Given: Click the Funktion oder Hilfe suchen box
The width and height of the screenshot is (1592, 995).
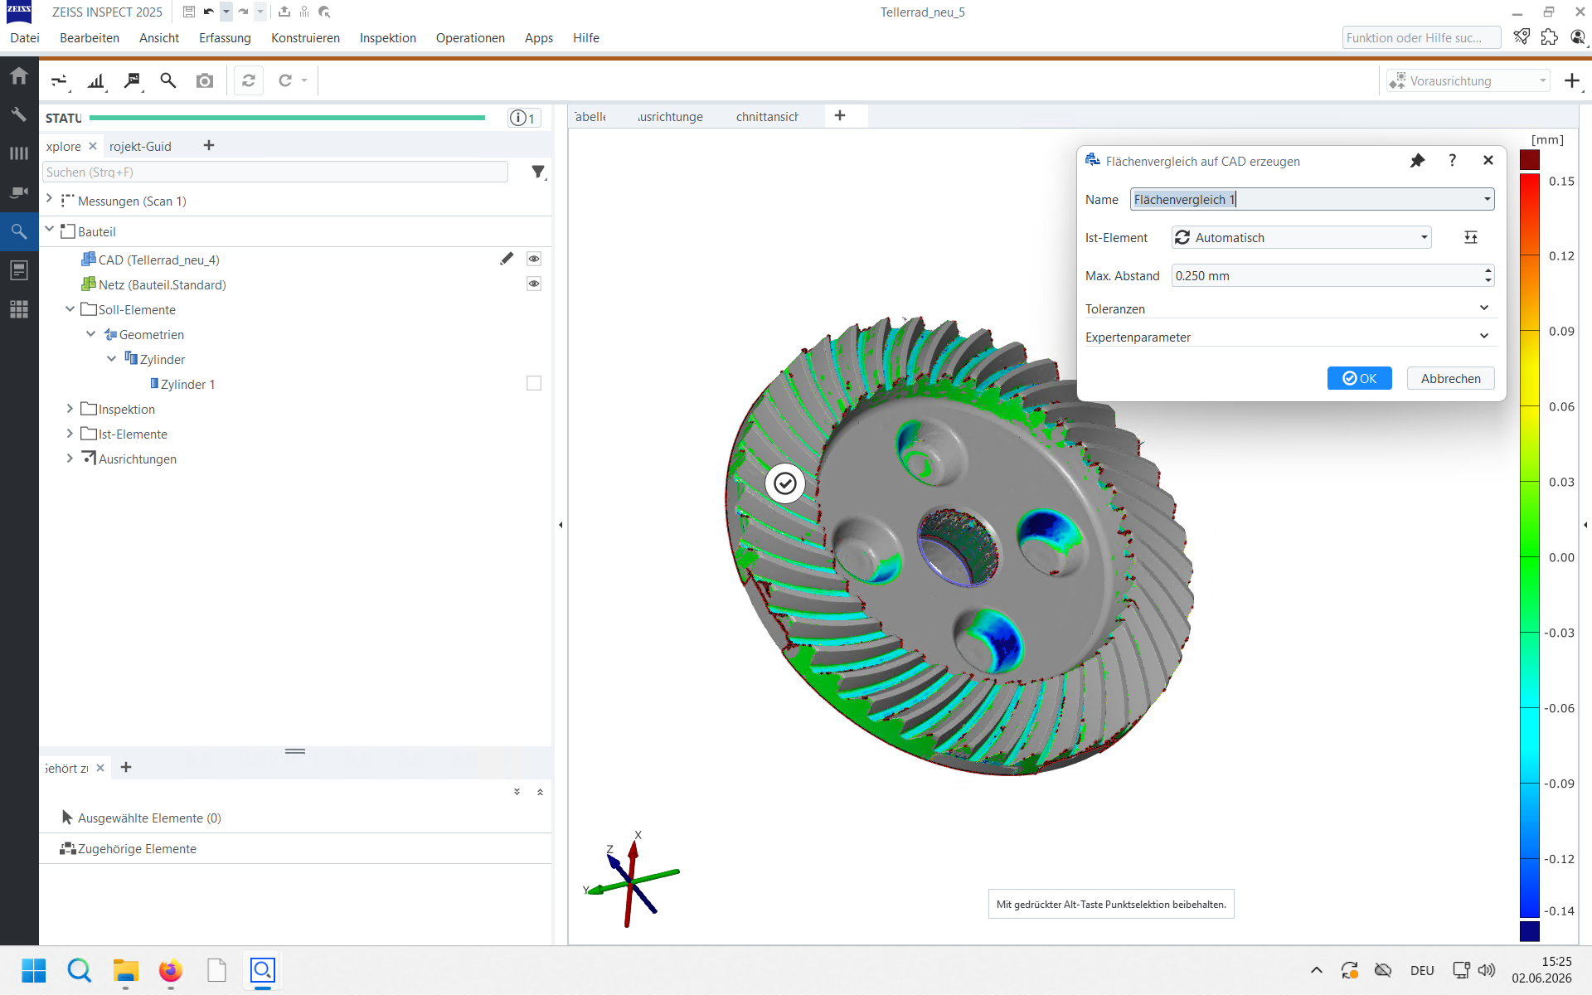Looking at the screenshot, I should tap(1421, 37).
